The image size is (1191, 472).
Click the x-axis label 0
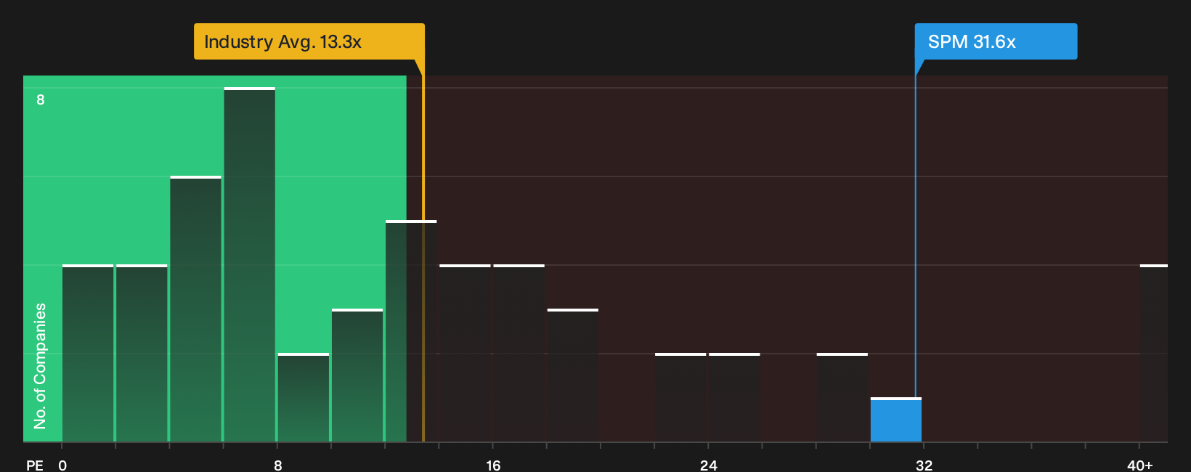62,465
